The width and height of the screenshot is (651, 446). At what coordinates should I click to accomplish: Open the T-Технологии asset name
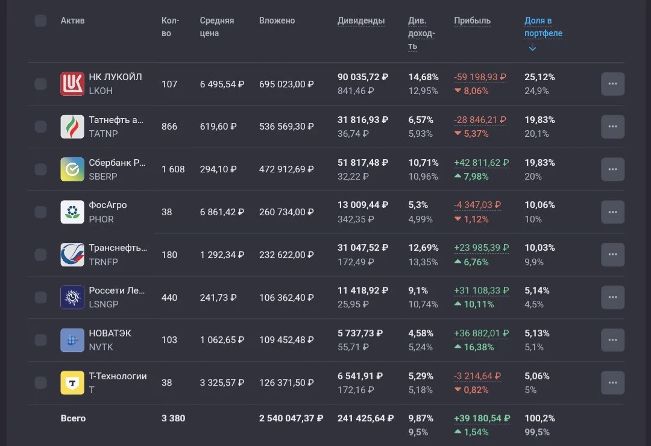pyautogui.click(x=118, y=376)
